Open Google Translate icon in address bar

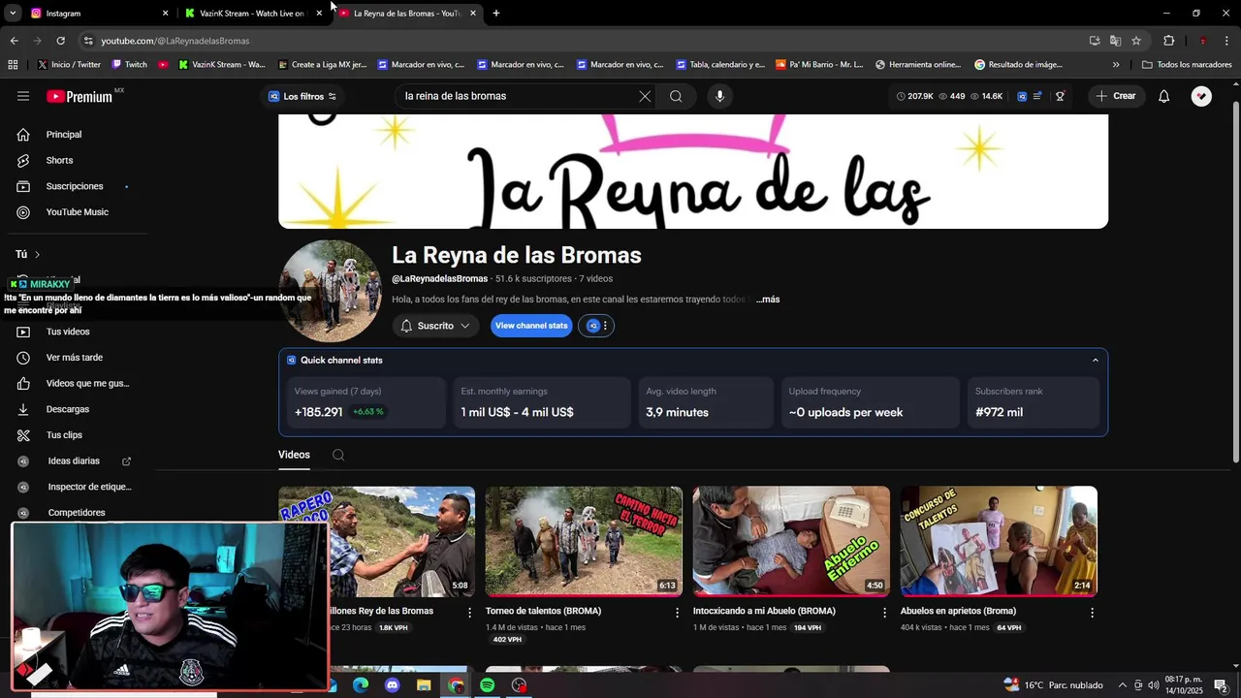point(1115,41)
